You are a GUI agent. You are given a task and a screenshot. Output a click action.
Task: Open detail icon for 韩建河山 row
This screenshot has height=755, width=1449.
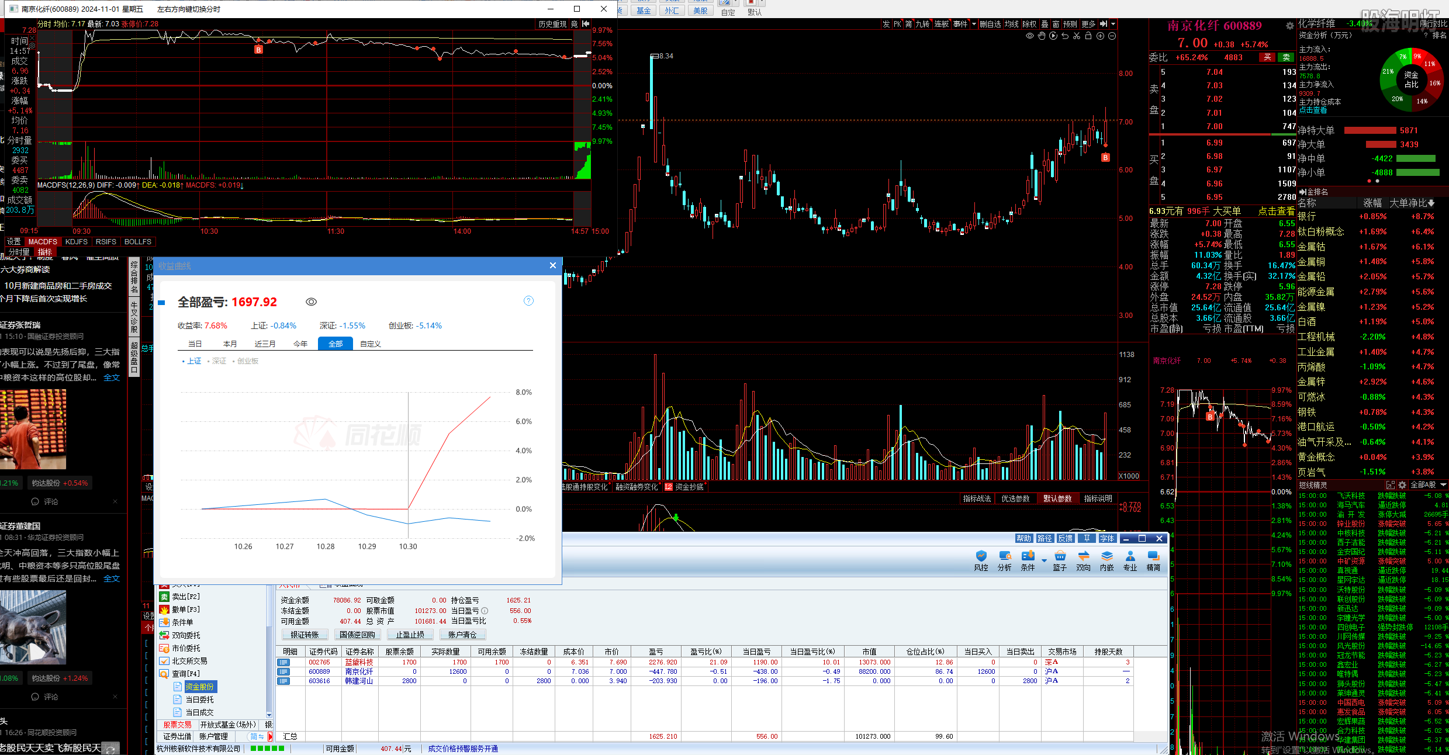click(x=283, y=681)
